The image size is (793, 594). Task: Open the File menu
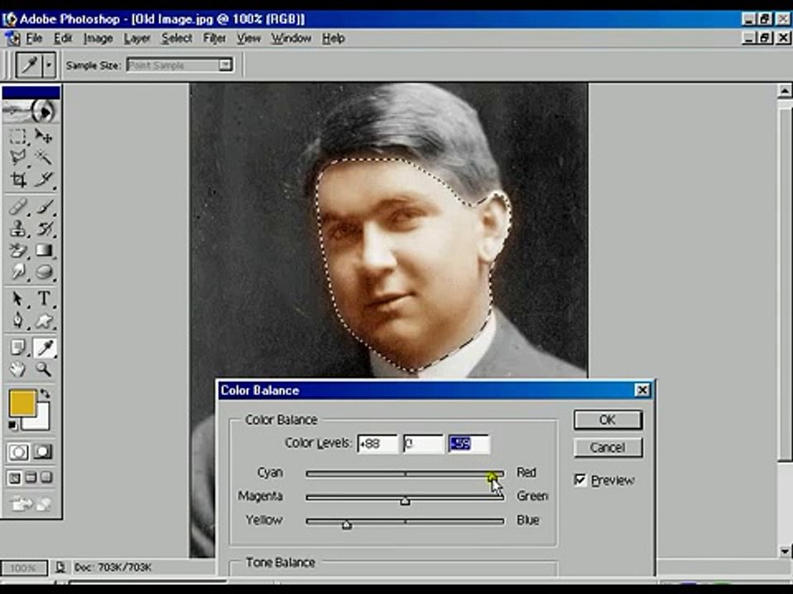tap(34, 39)
